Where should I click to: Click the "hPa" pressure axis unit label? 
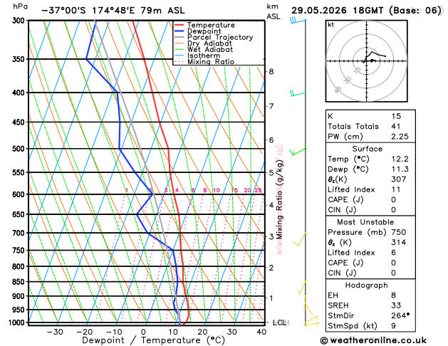click(20, 6)
